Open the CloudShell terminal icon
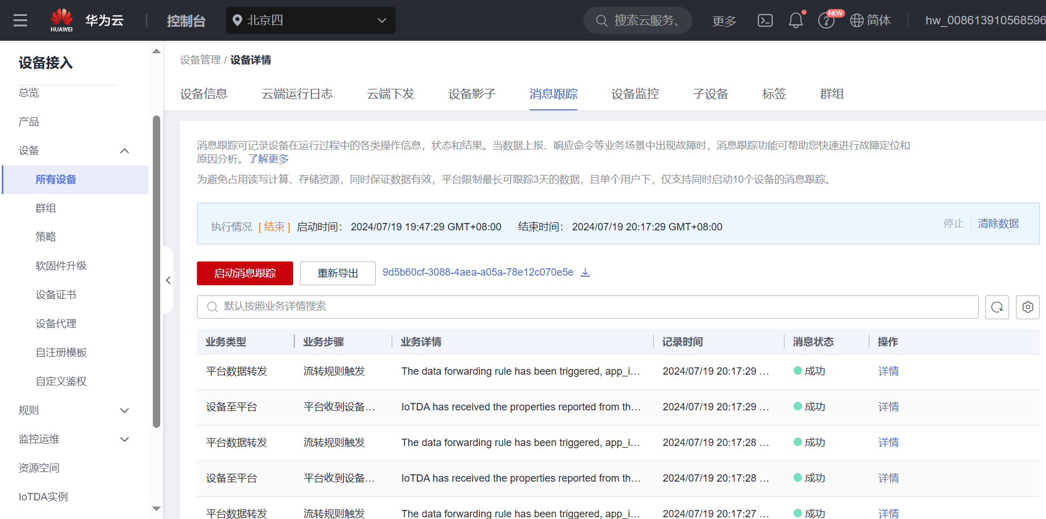Viewport: 1046px width, 519px height. (765, 20)
